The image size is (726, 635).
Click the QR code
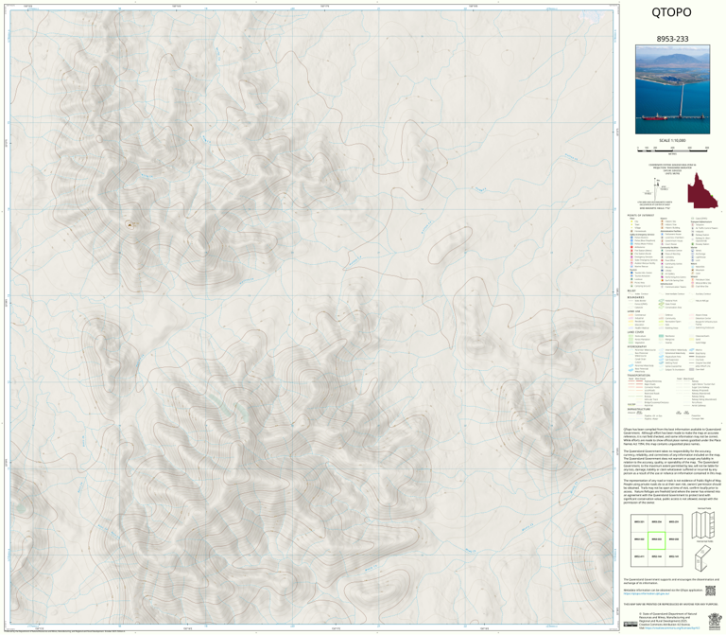click(x=710, y=591)
